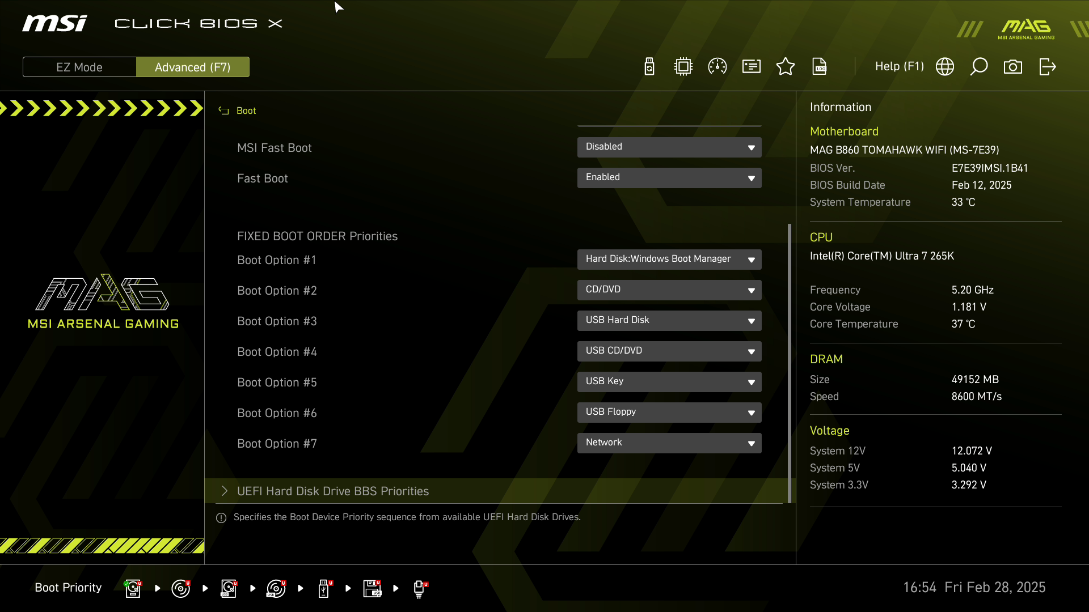Expand UEFI Hard Disk Drive BBS Priorities
1089x612 pixels.
333,491
